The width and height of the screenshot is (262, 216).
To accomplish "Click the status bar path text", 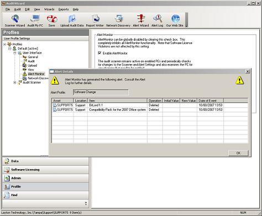I will (41, 213).
